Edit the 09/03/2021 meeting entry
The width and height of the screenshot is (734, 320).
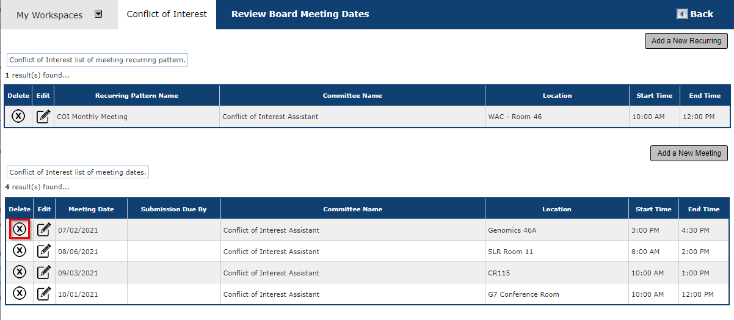[44, 272]
